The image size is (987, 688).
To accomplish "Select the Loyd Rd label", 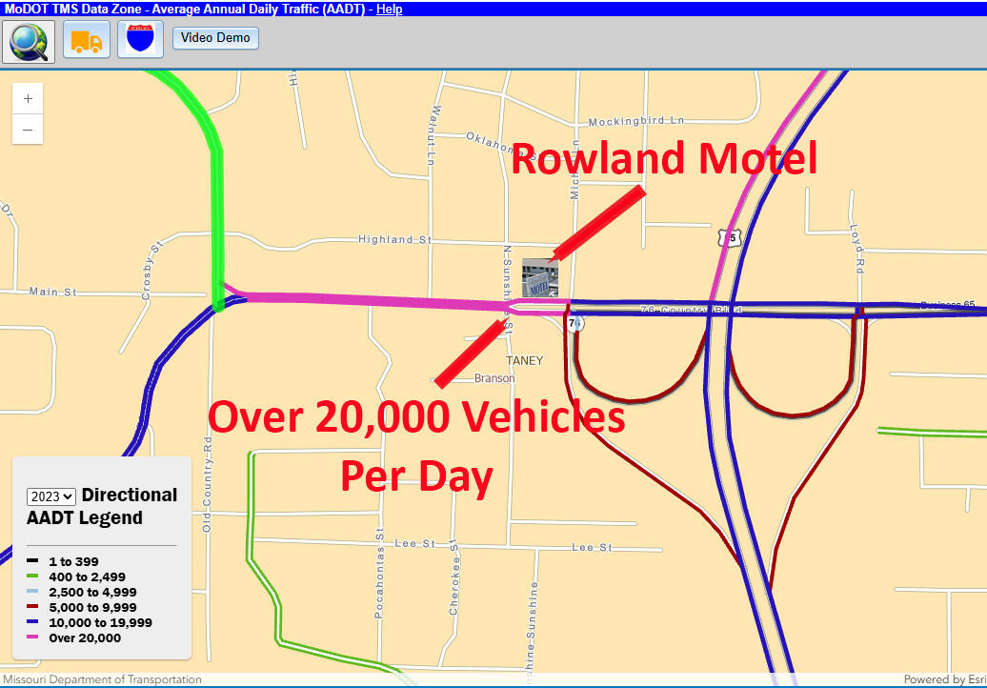I will pyautogui.click(x=856, y=249).
